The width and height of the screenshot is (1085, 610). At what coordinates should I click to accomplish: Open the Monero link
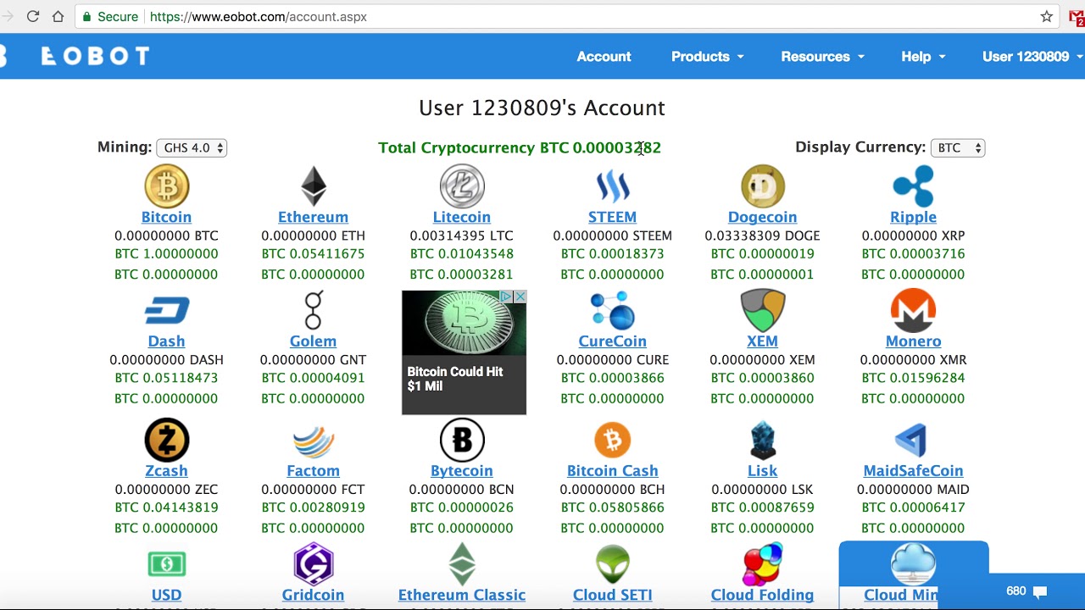pos(913,341)
